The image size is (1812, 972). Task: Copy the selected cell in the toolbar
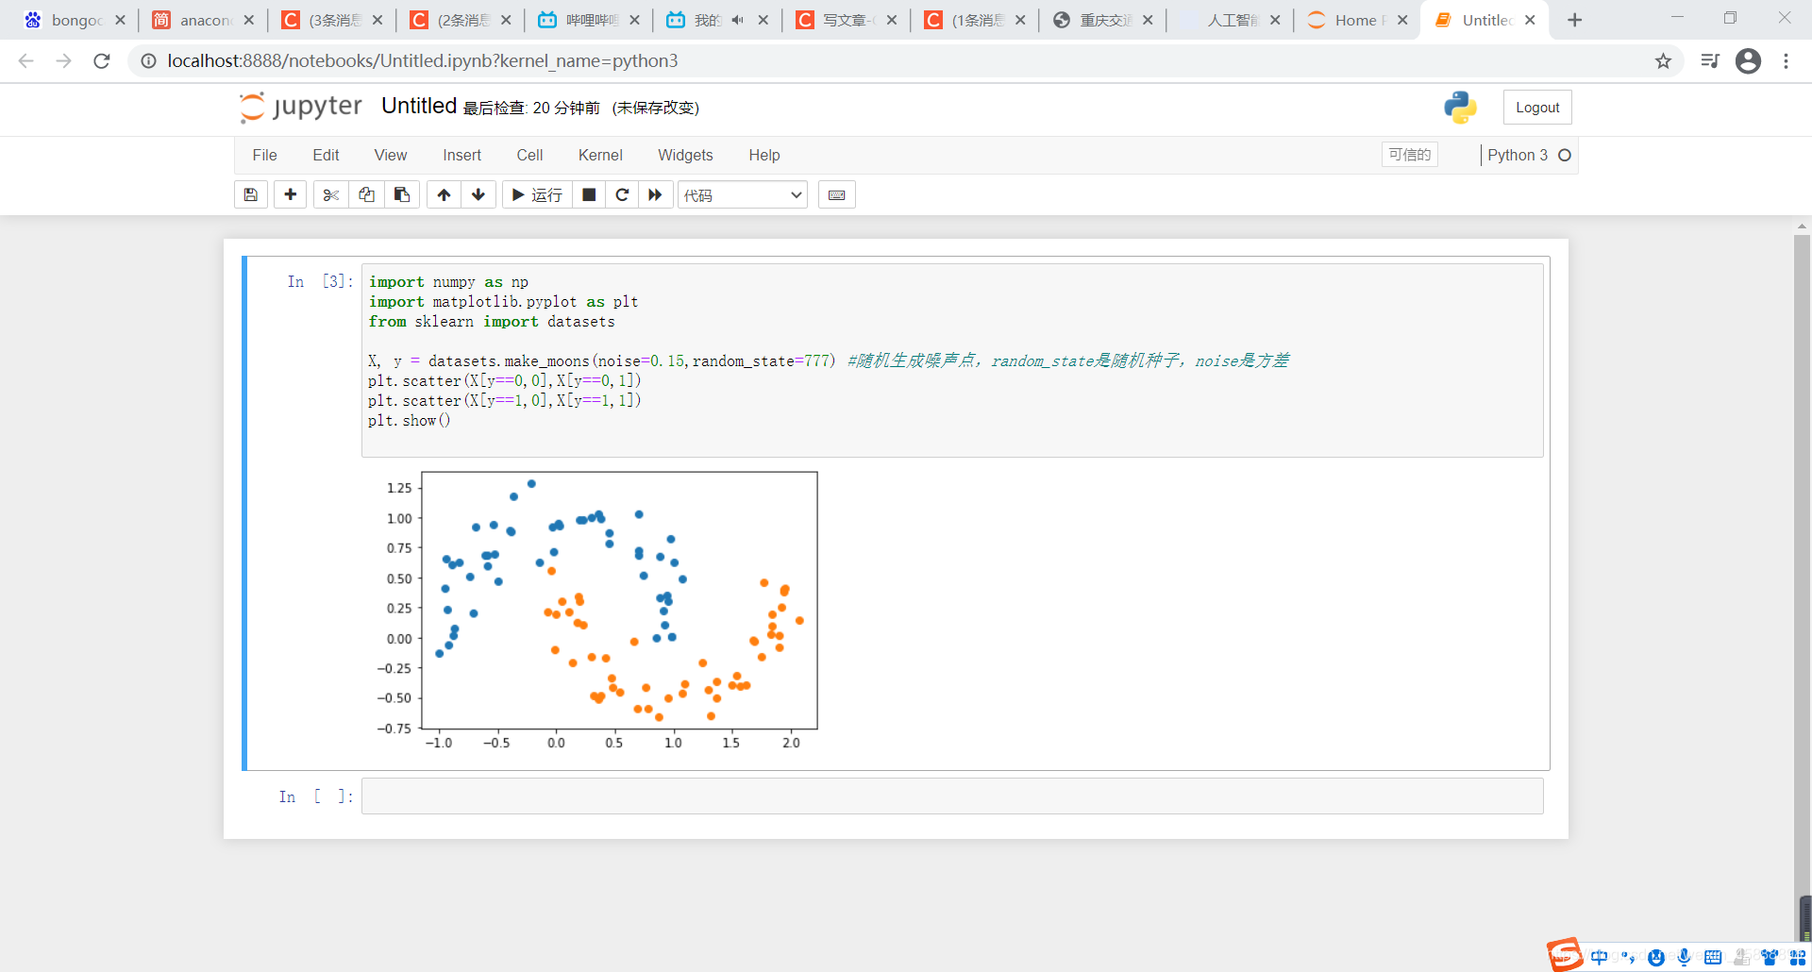[366, 194]
